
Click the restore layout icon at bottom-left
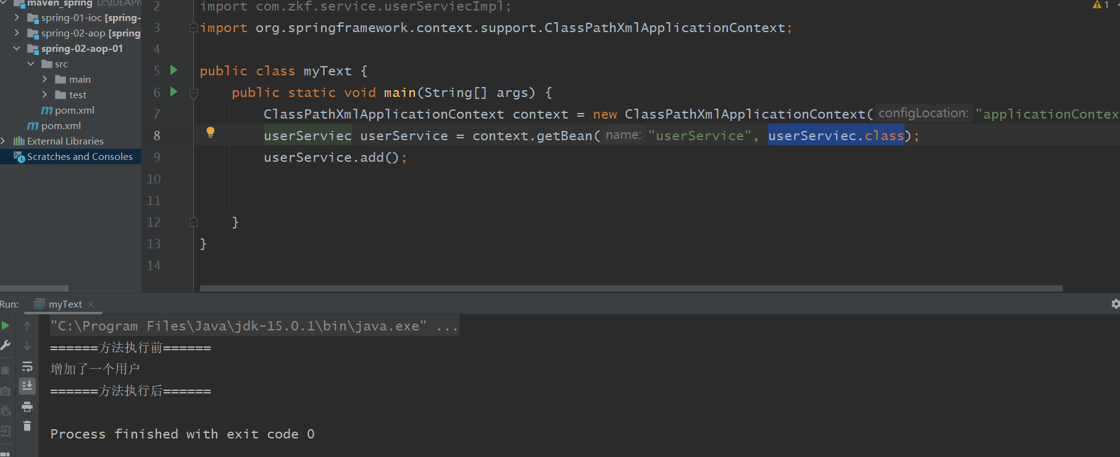point(5,454)
